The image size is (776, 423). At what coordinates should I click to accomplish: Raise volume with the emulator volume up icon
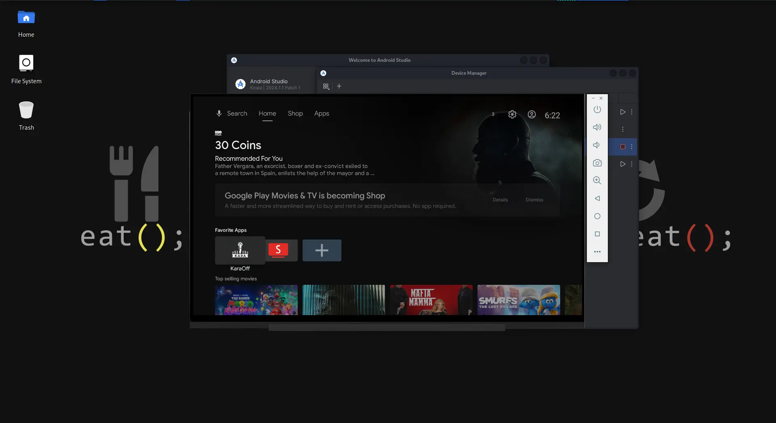(x=597, y=127)
